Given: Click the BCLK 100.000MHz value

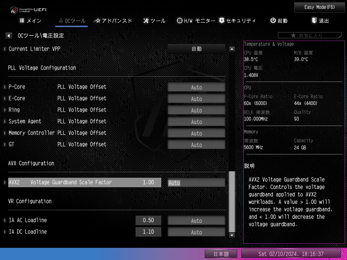Looking at the screenshot, I should tap(256, 119).
